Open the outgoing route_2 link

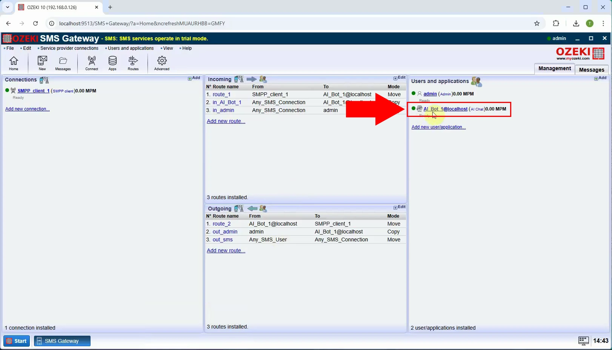pyautogui.click(x=221, y=224)
